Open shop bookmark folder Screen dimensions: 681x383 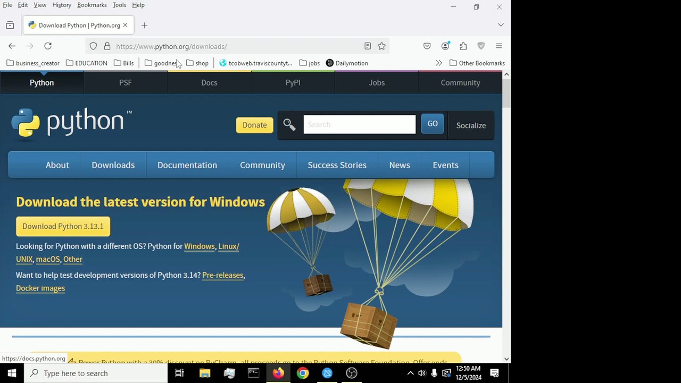pyautogui.click(x=197, y=63)
